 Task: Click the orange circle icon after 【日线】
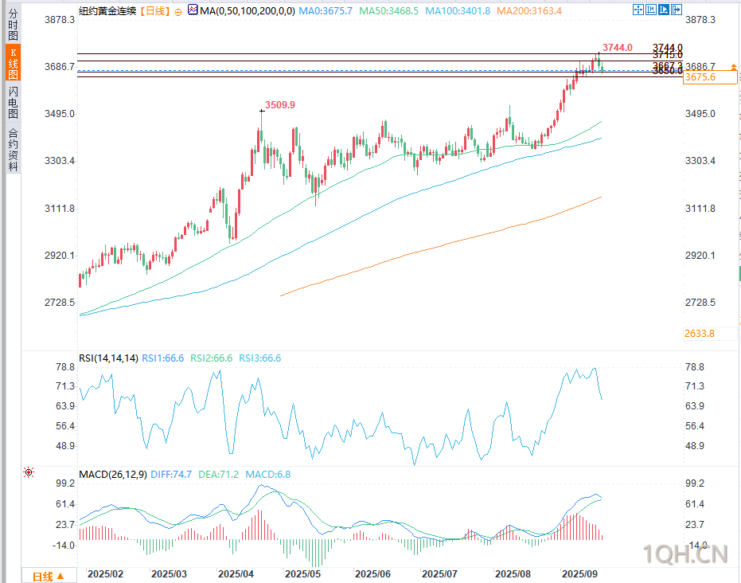tap(178, 12)
